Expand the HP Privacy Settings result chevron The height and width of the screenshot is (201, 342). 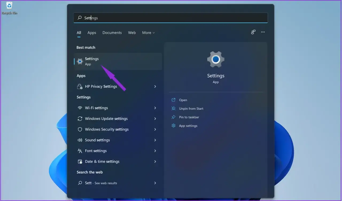(x=155, y=86)
